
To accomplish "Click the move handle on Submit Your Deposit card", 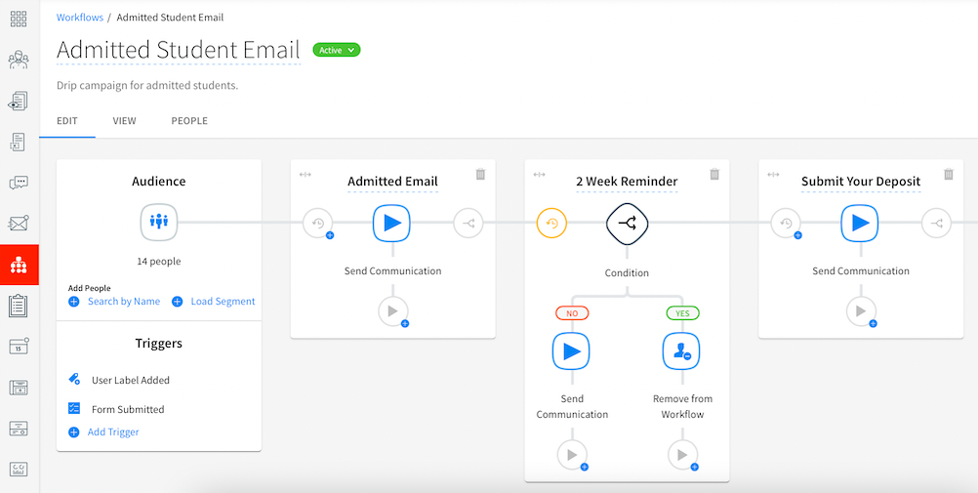I will [x=773, y=175].
